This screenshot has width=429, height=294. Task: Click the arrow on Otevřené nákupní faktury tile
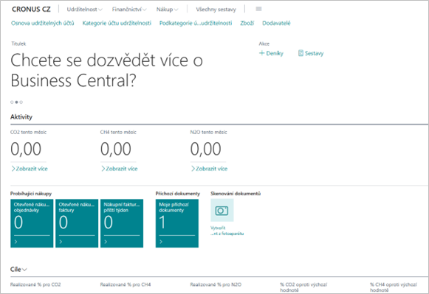(x=61, y=242)
